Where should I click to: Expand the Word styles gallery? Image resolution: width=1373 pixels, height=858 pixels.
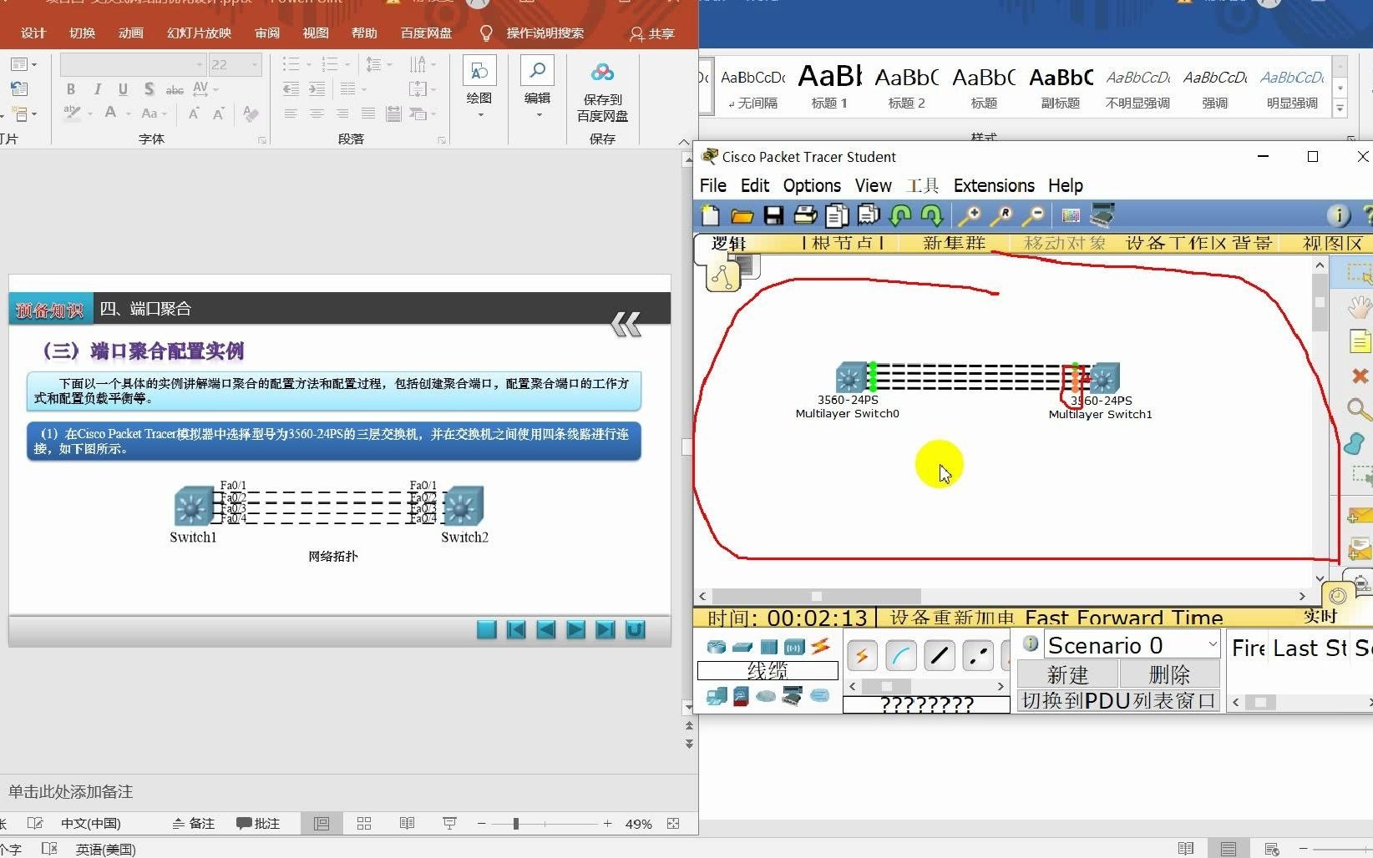1340,108
